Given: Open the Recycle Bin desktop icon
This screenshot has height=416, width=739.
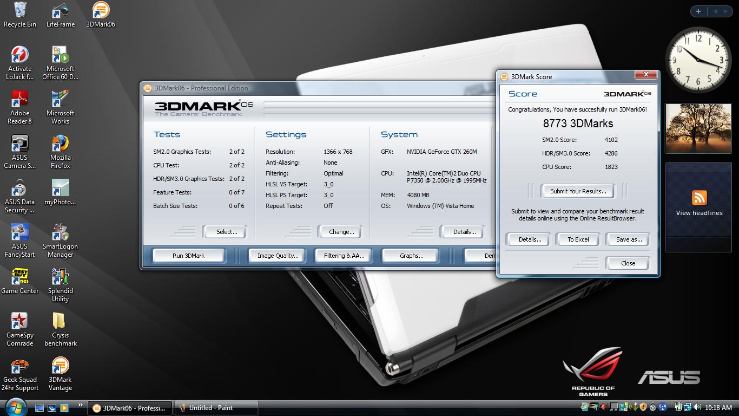Looking at the screenshot, I should (x=20, y=15).
